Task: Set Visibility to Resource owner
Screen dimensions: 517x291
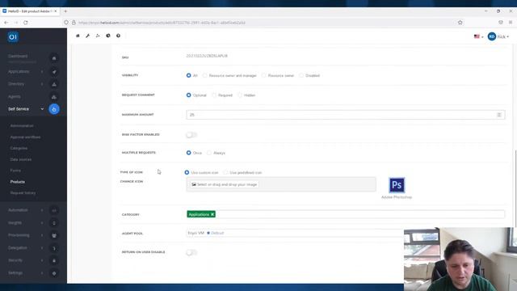Action: click(264, 75)
